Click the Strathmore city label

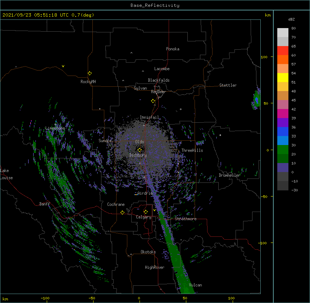pos(186,219)
